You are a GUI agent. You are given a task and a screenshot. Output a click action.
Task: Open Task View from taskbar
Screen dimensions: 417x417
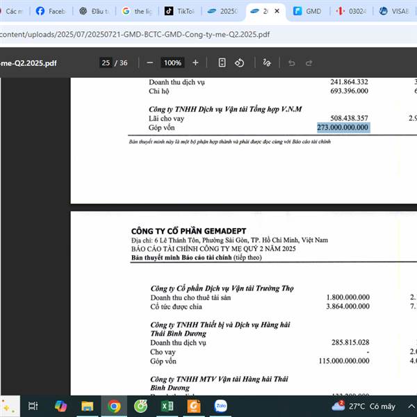[x=33, y=406]
